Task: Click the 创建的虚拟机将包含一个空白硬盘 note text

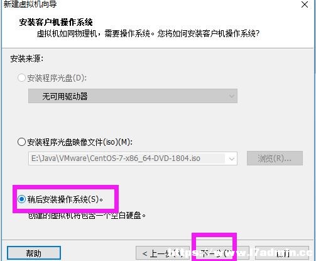Action: coord(87,216)
